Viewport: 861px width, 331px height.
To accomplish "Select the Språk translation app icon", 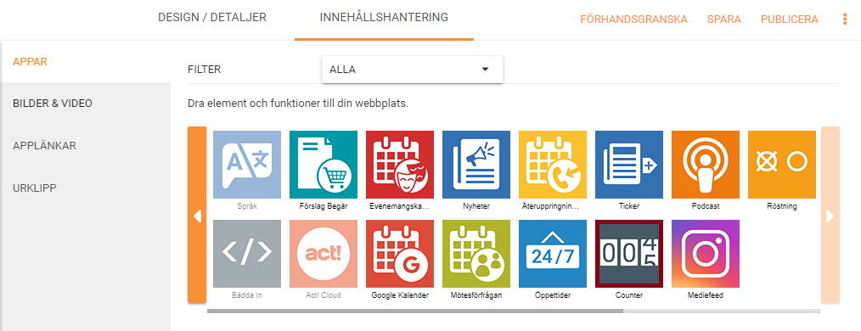I will click(246, 165).
